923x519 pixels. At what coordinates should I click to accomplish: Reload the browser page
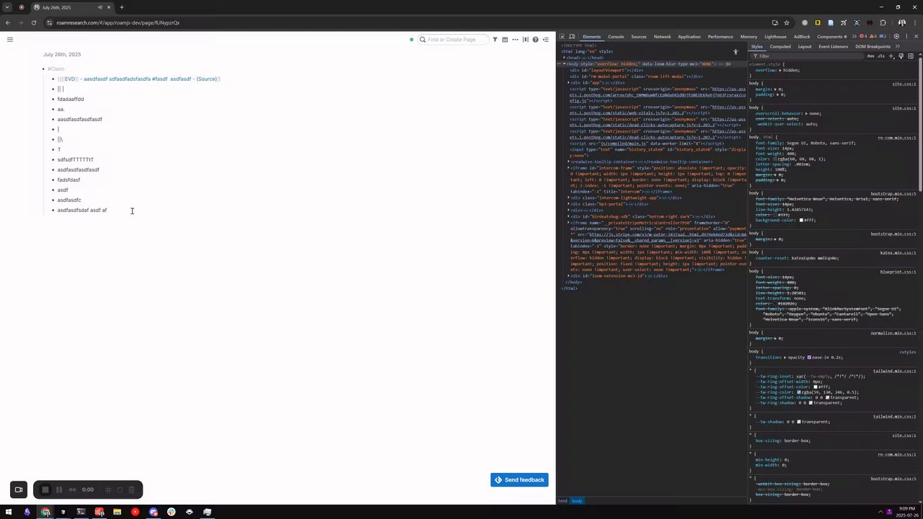33,22
